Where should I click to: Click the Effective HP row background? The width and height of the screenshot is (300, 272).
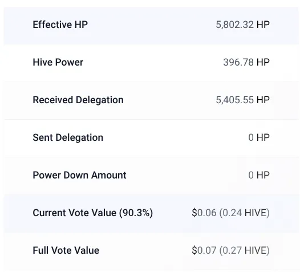151,26
